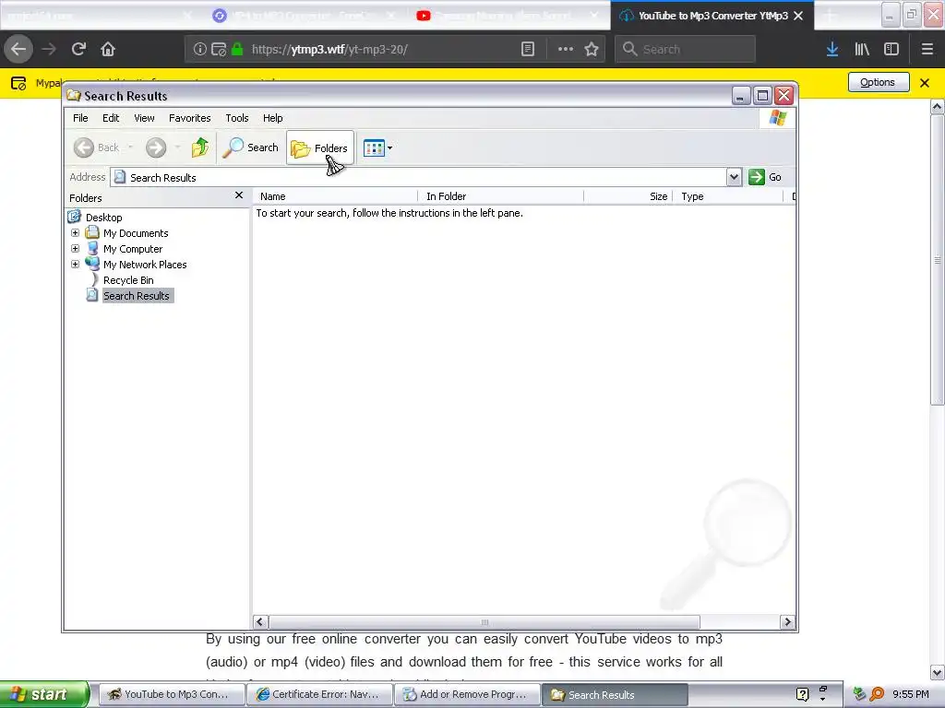Toggle the Folders pane button

click(319, 147)
